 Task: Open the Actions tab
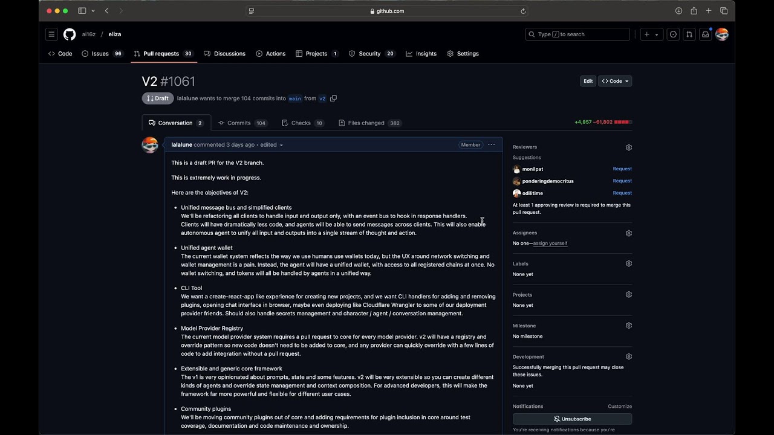pos(270,54)
